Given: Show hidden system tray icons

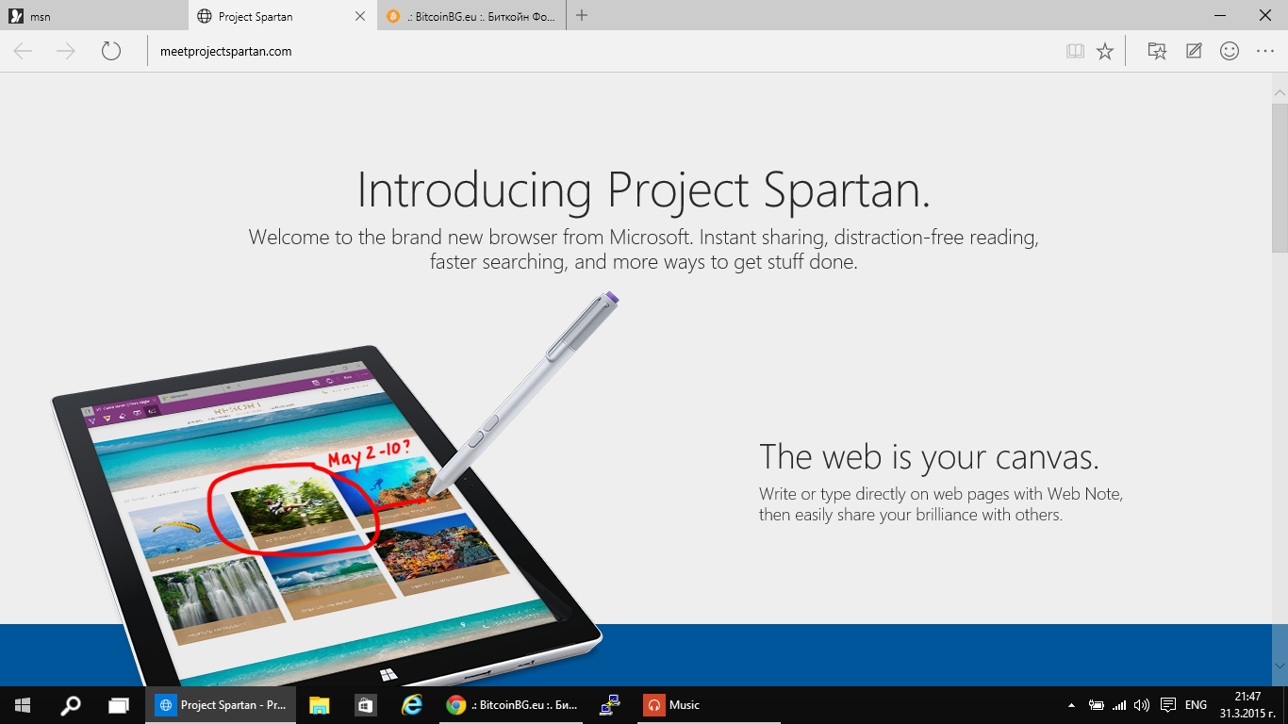Looking at the screenshot, I should point(1071,705).
